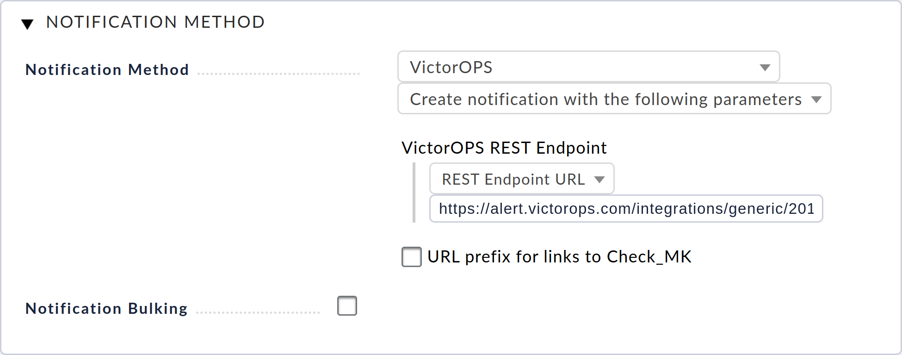This screenshot has width=902, height=355.
Task: Enable the 'URL prefix for links to Check_MK' checkbox
Action: [411, 257]
